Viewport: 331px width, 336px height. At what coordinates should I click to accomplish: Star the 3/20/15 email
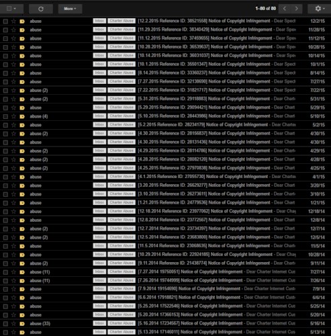[x=13, y=185]
